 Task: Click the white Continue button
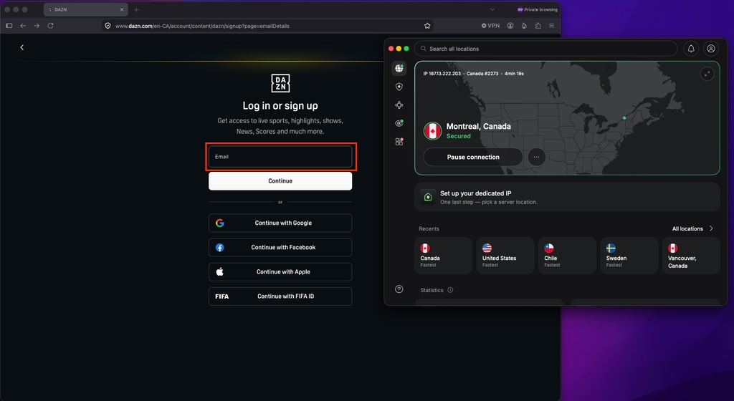tap(280, 181)
